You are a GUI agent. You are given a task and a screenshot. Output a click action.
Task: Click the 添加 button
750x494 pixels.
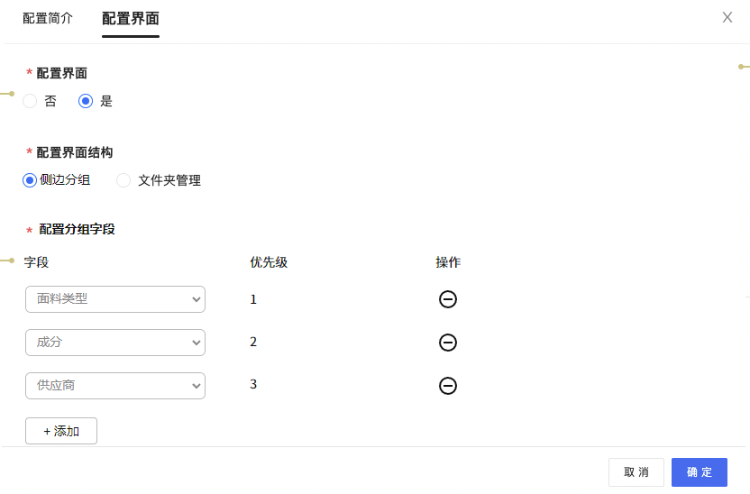coord(61,431)
